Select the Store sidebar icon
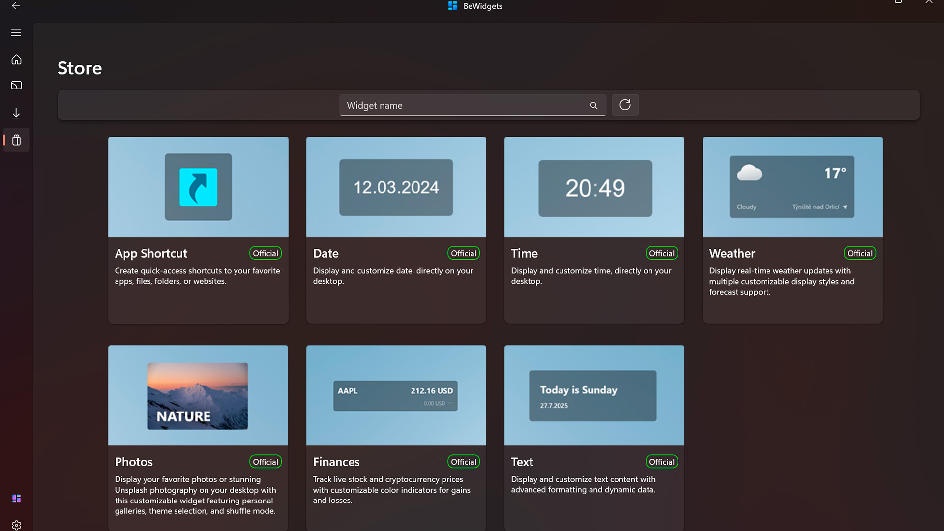The height and width of the screenshot is (531, 944). tap(16, 141)
